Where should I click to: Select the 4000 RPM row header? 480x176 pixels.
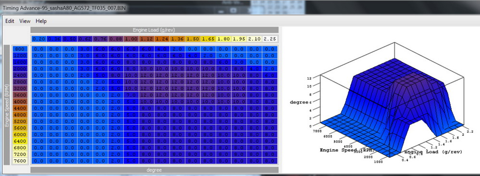(x=20, y=102)
